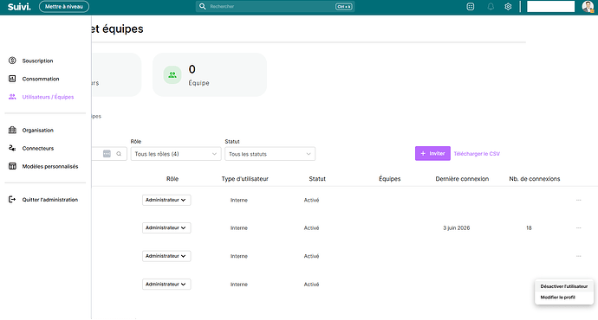Viewport: 598px width, 320px height.
Task: Open the first user row's more options icon
Action: [579, 200]
